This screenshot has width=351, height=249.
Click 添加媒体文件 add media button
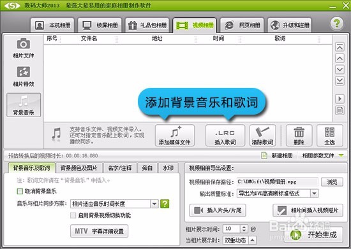coord(175,136)
